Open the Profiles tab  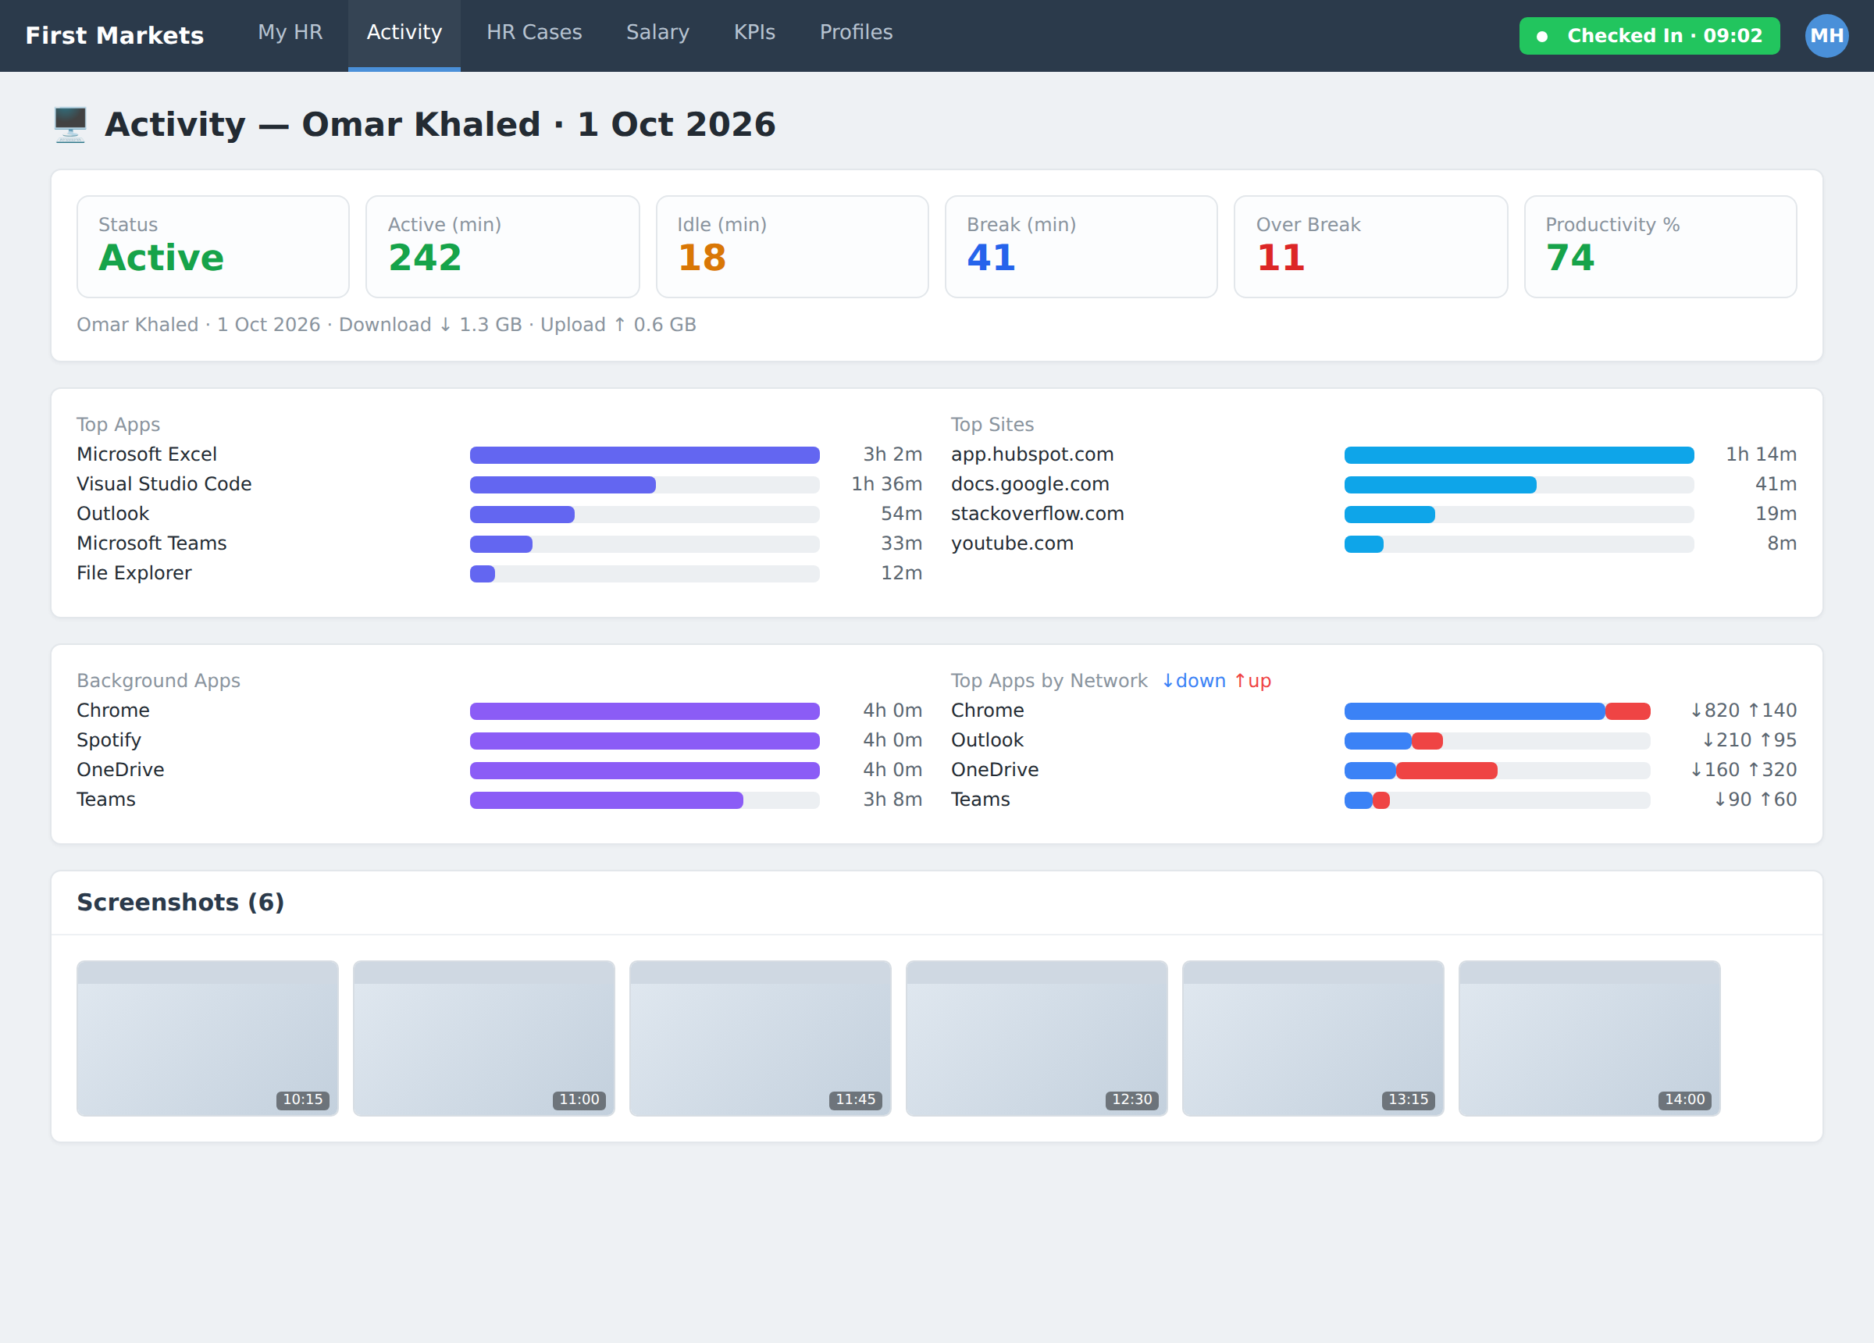pyautogui.click(x=855, y=33)
